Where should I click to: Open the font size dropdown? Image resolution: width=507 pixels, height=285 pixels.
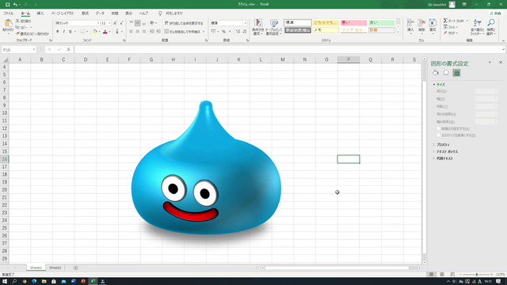pos(109,23)
